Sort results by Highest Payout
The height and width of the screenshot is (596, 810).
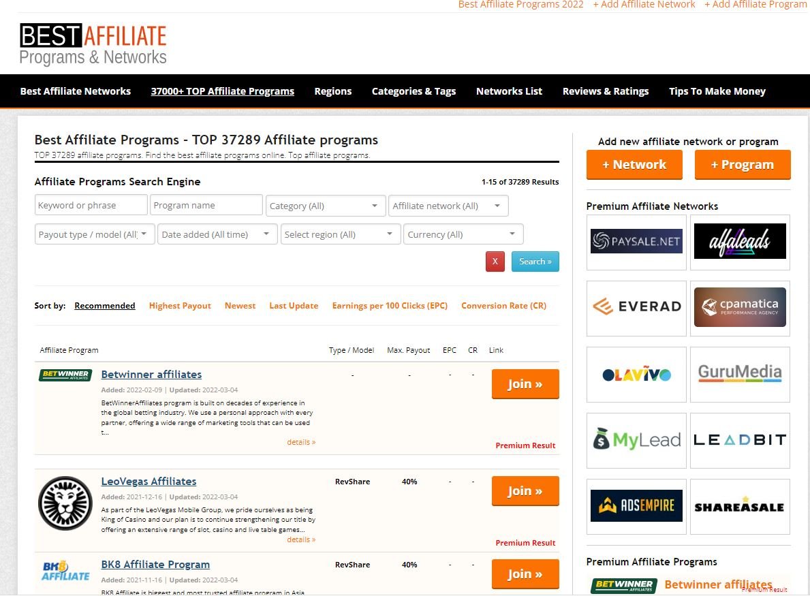pyautogui.click(x=180, y=306)
